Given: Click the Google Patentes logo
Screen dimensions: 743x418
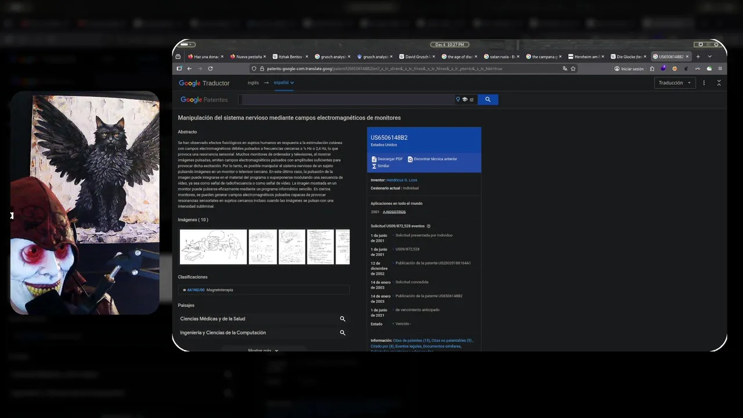Looking at the screenshot, I should (204, 100).
